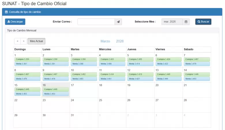Click Compra 3.446 on highlighted March 16

pyautogui.click(x=56, y=89)
